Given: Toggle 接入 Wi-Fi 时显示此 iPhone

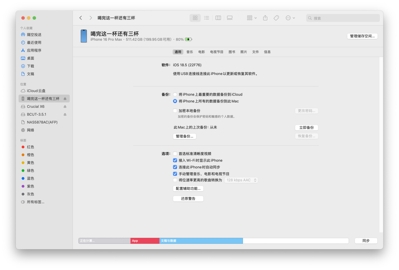Looking at the screenshot, I should (x=175, y=161).
